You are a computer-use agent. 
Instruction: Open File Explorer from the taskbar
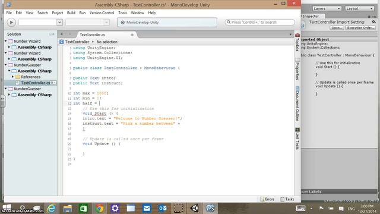pos(67,208)
